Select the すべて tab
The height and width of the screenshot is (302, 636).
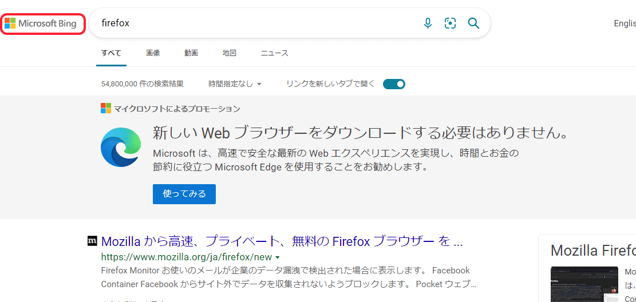tap(111, 53)
